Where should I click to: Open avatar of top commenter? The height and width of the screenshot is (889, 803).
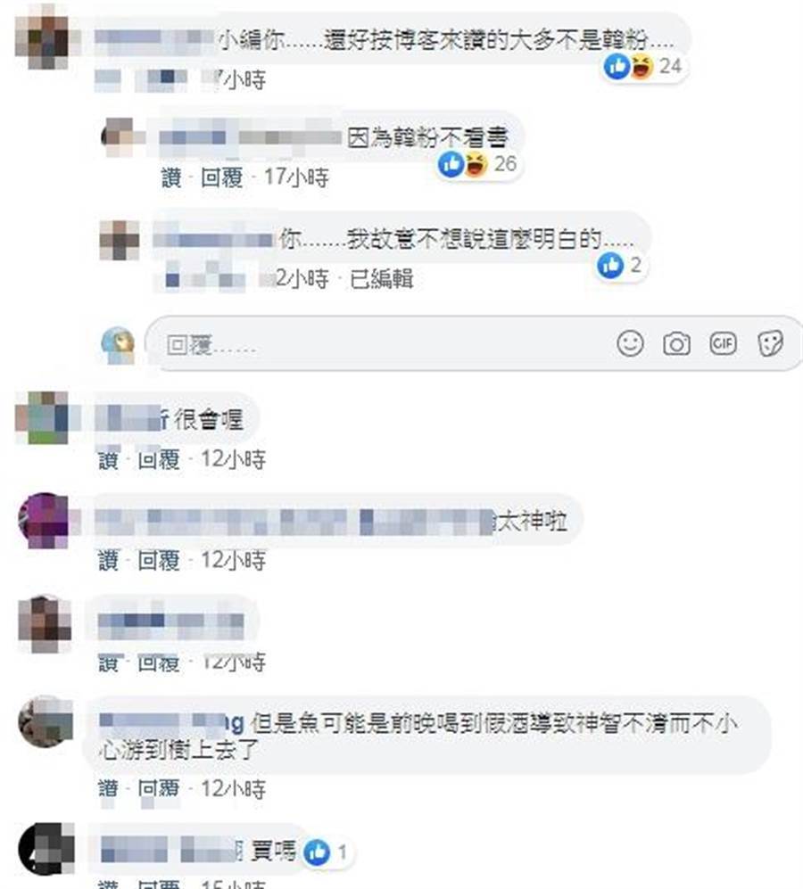[x=42, y=37]
